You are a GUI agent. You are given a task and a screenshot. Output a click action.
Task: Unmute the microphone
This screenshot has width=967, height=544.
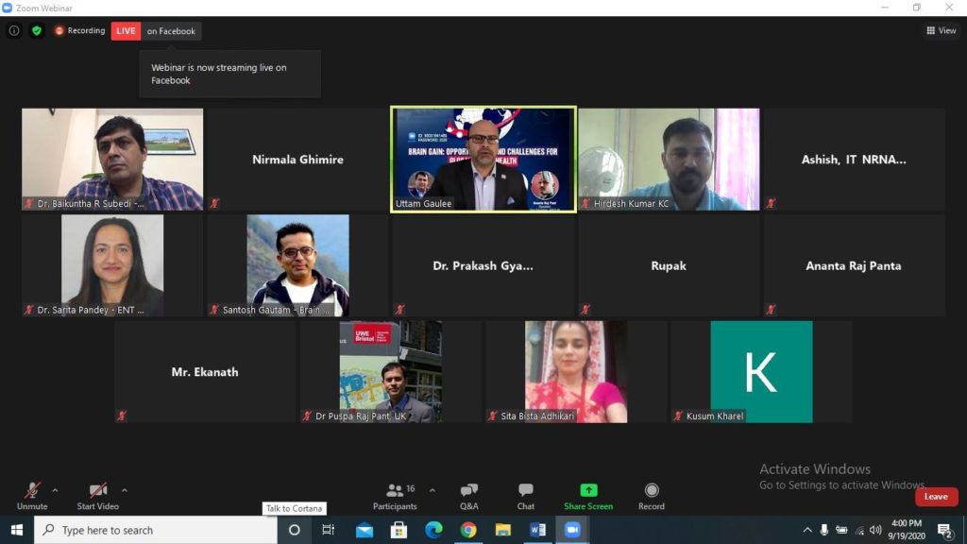(x=32, y=497)
